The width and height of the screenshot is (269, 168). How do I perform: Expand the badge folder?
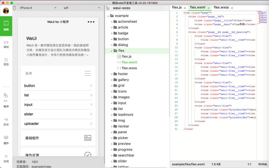(112, 33)
